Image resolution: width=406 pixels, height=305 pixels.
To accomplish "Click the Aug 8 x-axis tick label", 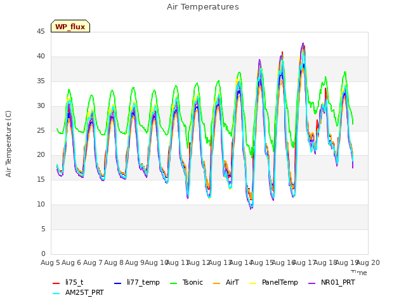I will [114, 262].
